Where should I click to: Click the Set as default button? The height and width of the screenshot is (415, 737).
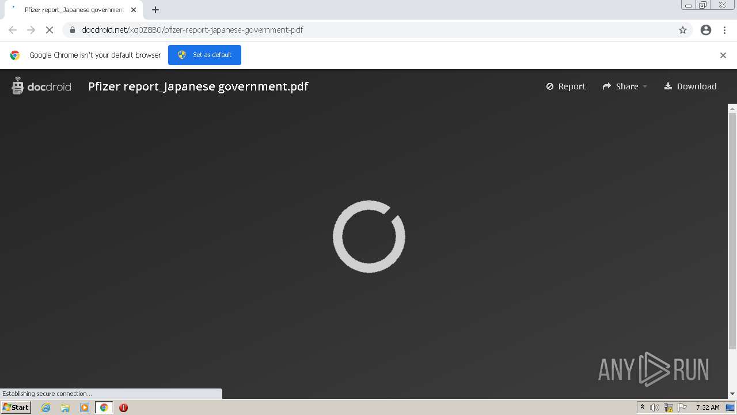(204, 55)
